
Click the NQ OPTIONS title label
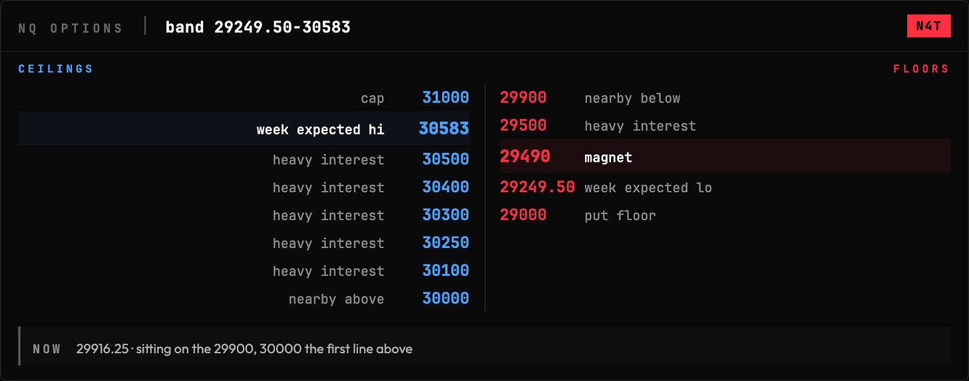coord(71,28)
